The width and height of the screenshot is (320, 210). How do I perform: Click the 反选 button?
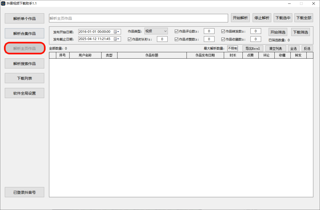pyautogui.click(x=307, y=48)
